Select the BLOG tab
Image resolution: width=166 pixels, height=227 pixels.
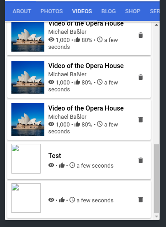[x=108, y=11]
